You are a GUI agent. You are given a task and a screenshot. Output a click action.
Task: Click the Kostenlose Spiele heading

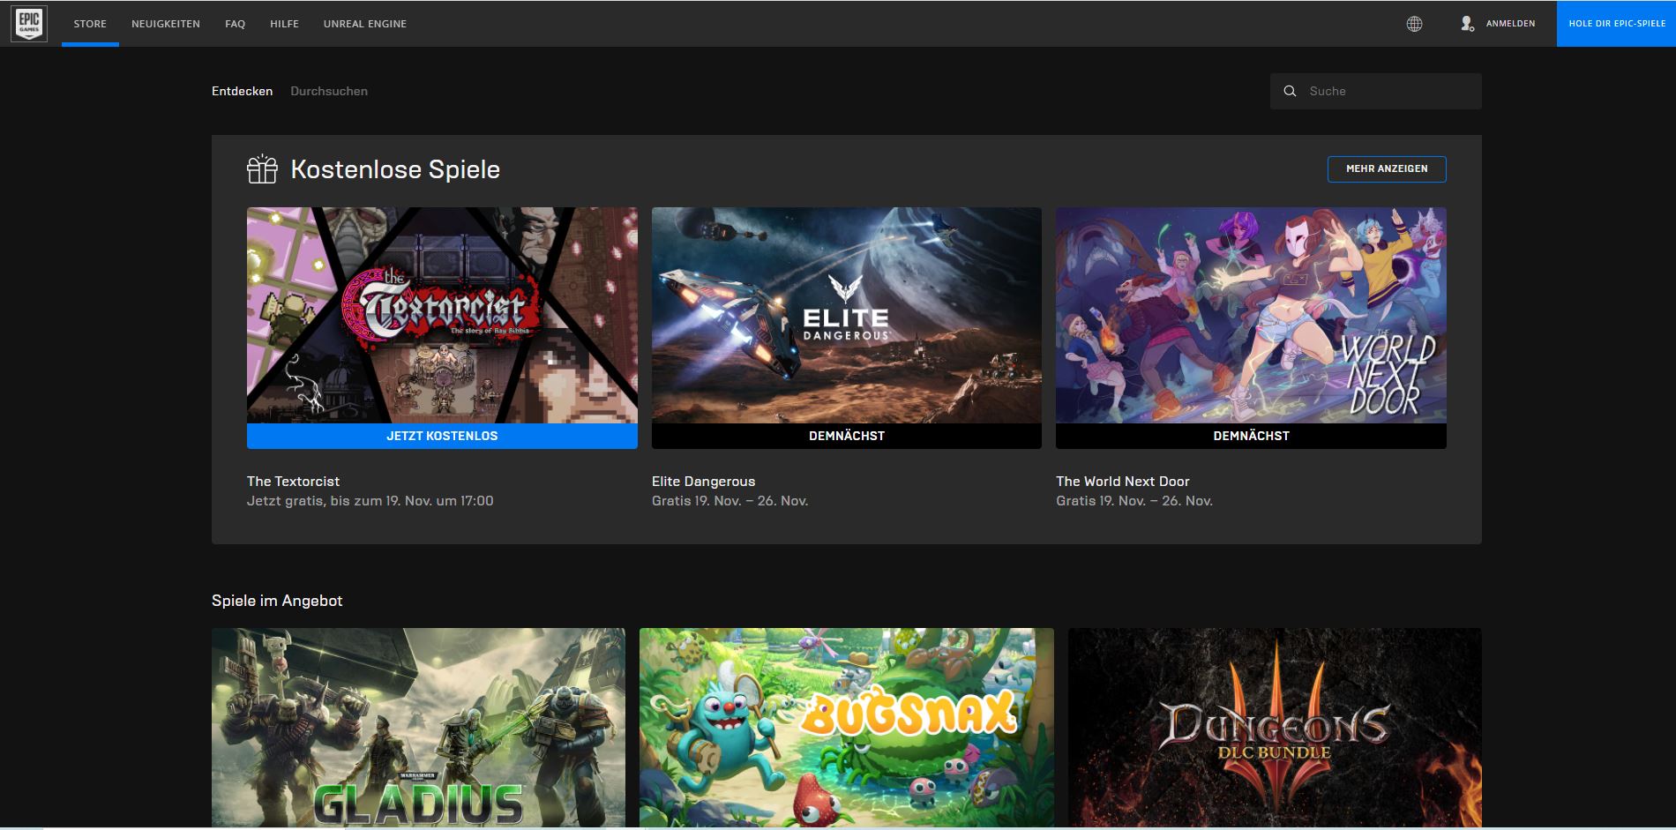point(395,168)
